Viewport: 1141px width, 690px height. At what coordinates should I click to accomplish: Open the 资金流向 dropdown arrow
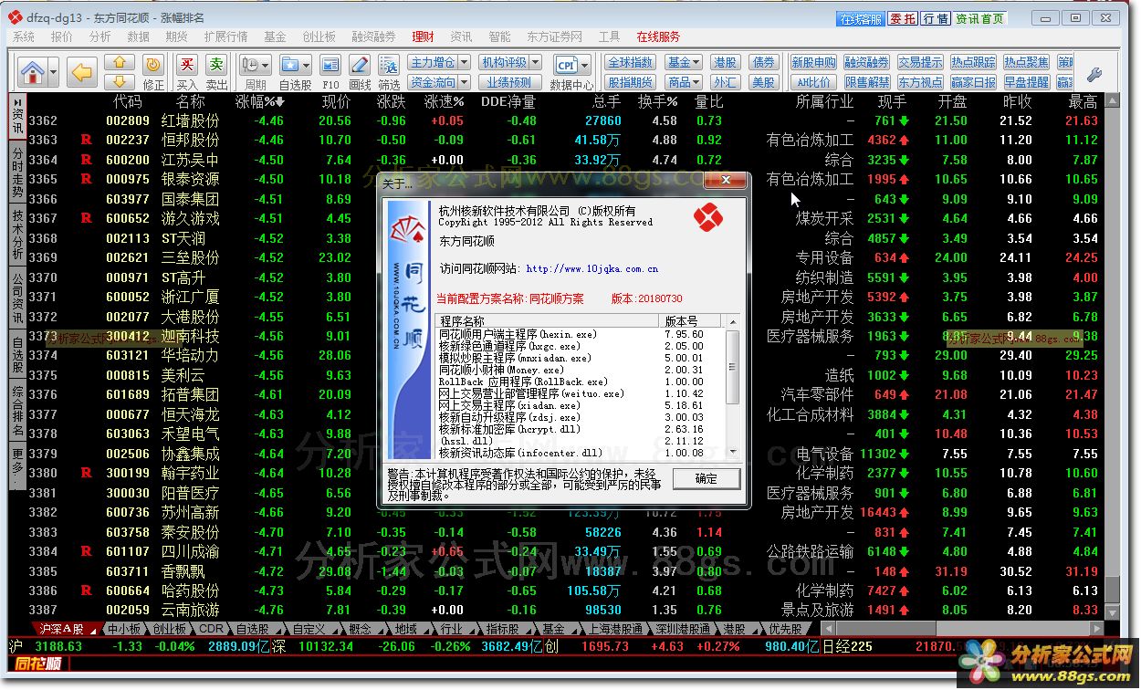tap(463, 82)
